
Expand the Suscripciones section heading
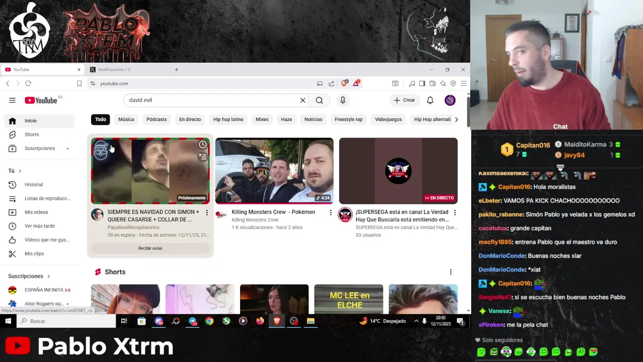(x=29, y=276)
